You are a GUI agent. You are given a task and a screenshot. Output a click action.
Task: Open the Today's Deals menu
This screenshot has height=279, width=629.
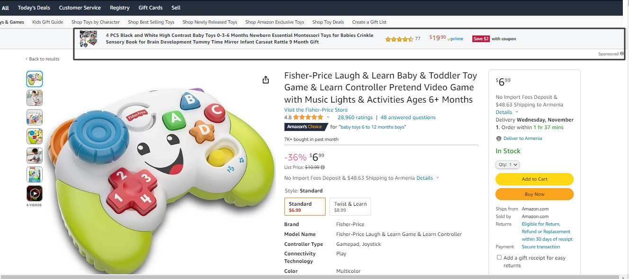click(34, 8)
